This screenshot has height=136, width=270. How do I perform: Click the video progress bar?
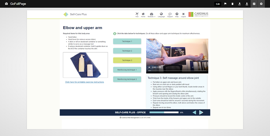click(177, 71)
